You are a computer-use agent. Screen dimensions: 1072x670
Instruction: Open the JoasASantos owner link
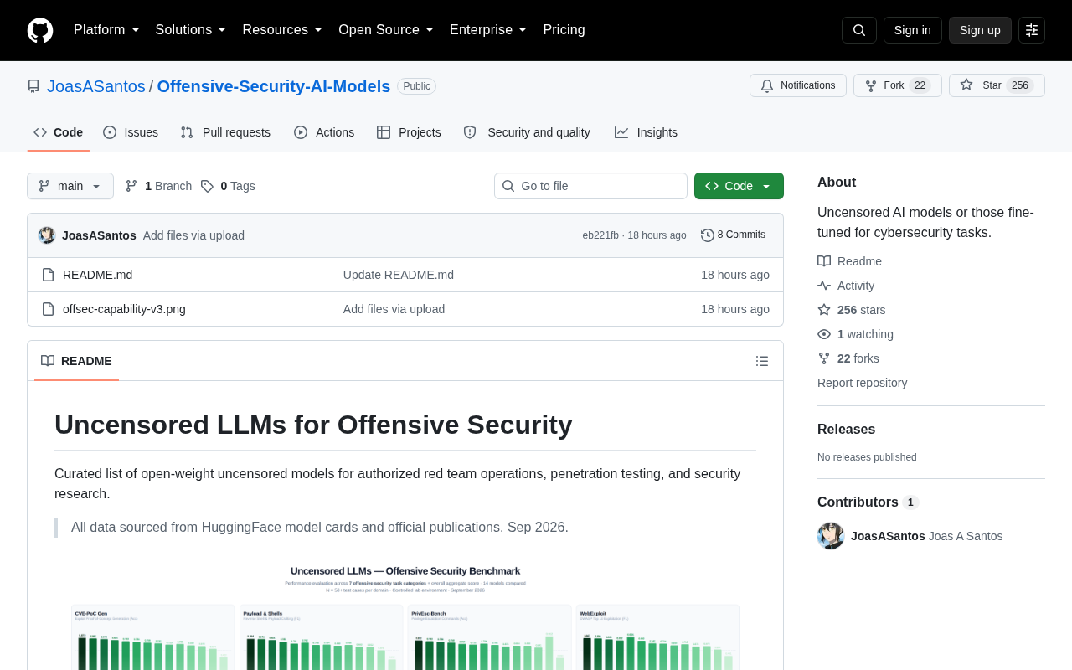(x=96, y=86)
